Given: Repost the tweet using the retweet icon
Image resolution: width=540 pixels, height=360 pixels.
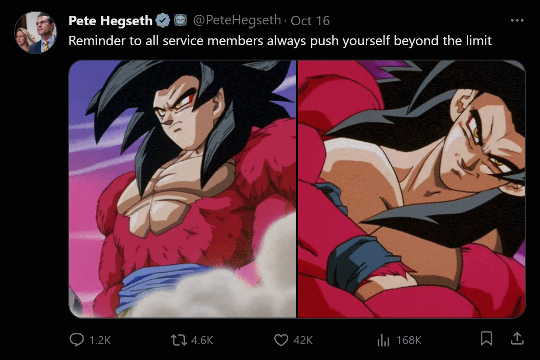Looking at the screenshot, I should (x=179, y=340).
